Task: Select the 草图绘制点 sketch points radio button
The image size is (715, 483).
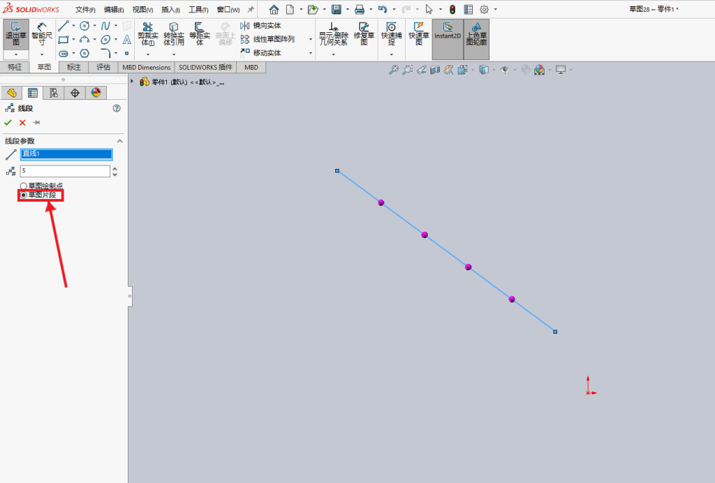Action: pyautogui.click(x=23, y=186)
